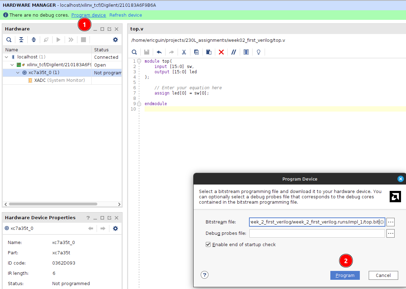Screen dimensions: 406x289
Task: Toggle line comments with the // icon
Action: [234, 52]
